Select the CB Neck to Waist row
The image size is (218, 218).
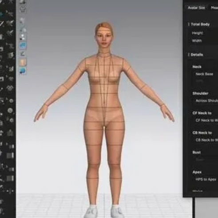point(207,140)
